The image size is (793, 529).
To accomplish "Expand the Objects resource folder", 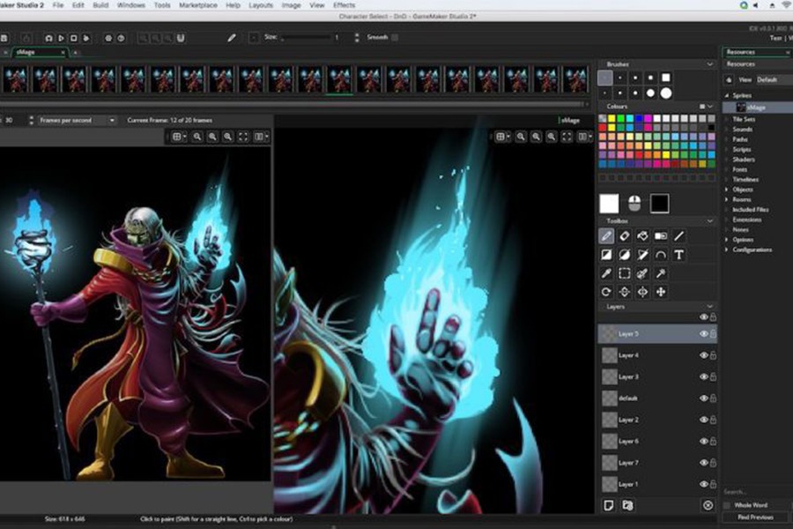I will 727,190.
